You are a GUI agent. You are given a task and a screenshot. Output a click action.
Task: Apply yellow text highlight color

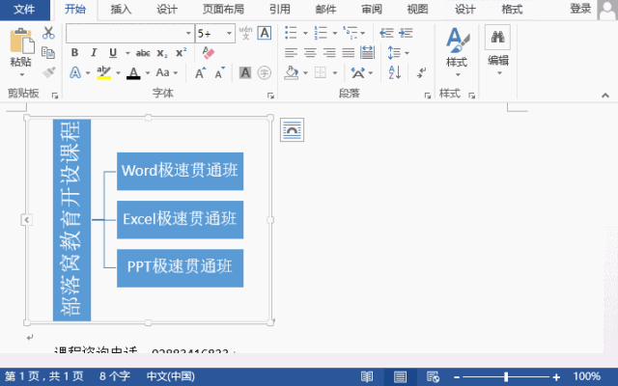click(x=103, y=73)
